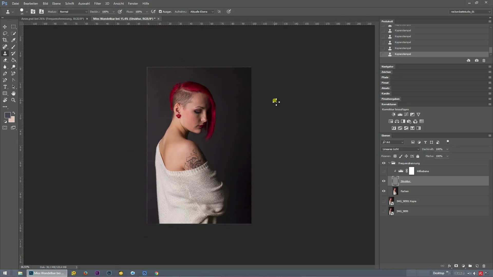The image size is (493, 277).
Task: Select the Dodge tool
Action: tap(13, 67)
